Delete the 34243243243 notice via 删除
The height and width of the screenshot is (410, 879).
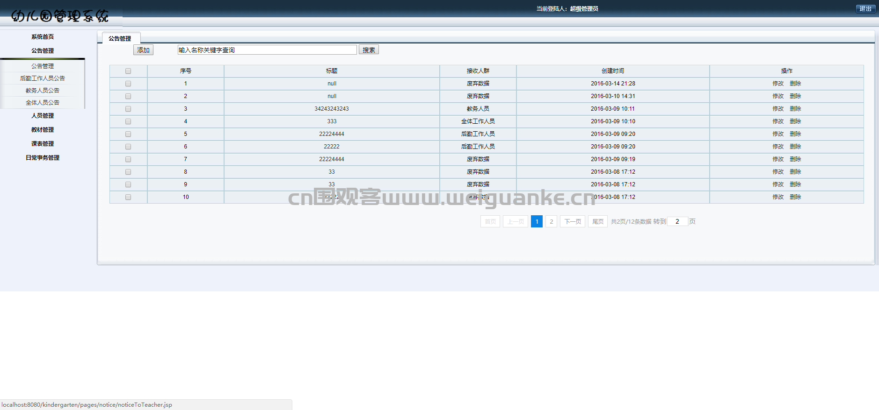(x=795, y=109)
